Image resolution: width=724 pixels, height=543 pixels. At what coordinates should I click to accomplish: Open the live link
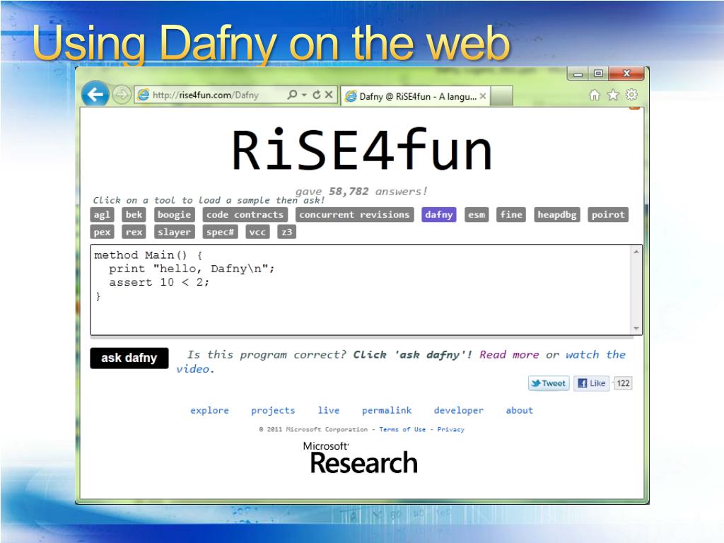(329, 410)
